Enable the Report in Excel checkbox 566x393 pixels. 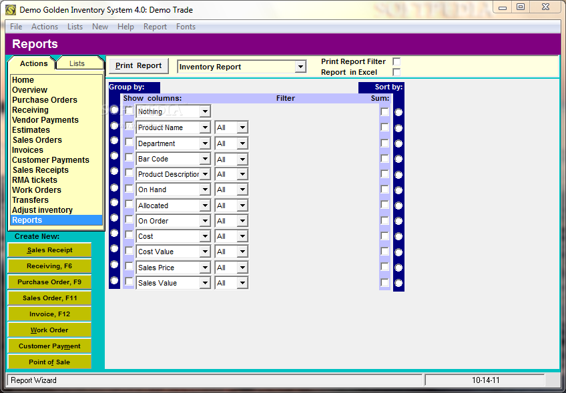point(396,72)
